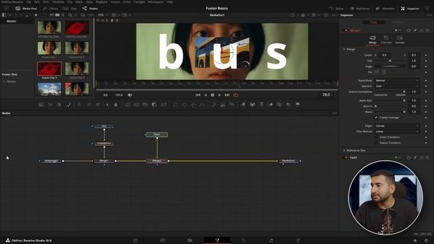Add a Renderer 3D node
The width and height of the screenshot is (434, 244).
click(x=298, y=104)
